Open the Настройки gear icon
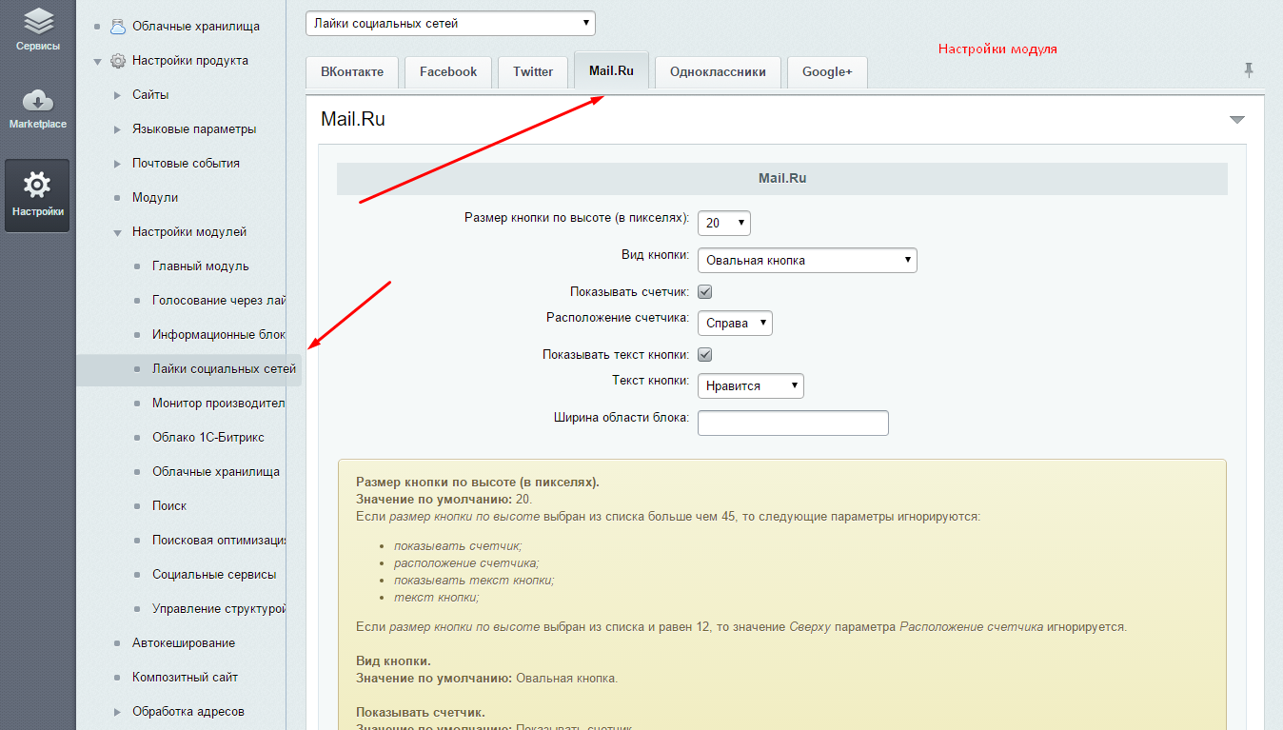Viewport: 1283px width, 730px height. point(37,185)
